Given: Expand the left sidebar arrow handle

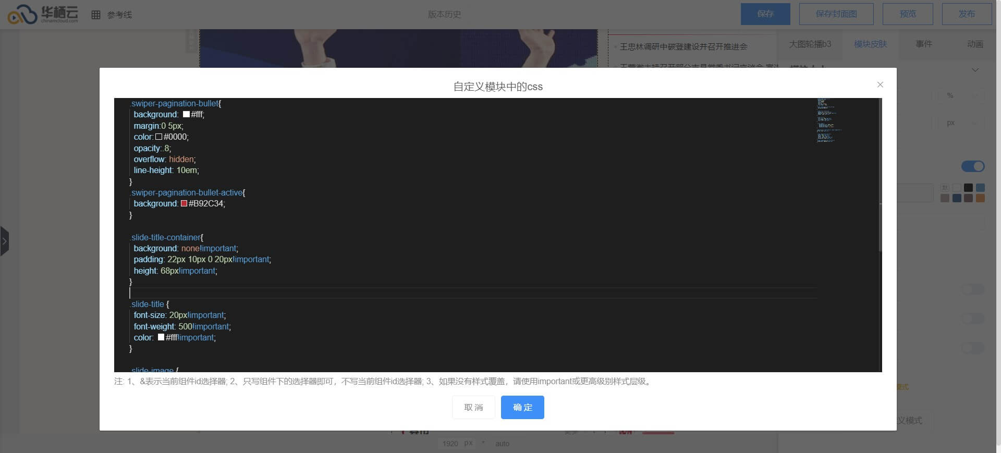Looking at the screenshot, I should 4,241.
